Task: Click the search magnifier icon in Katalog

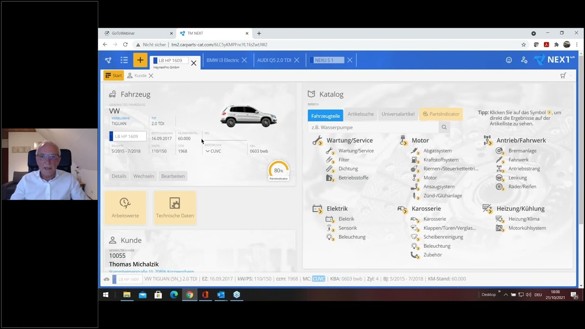Action: click(444, 127)
